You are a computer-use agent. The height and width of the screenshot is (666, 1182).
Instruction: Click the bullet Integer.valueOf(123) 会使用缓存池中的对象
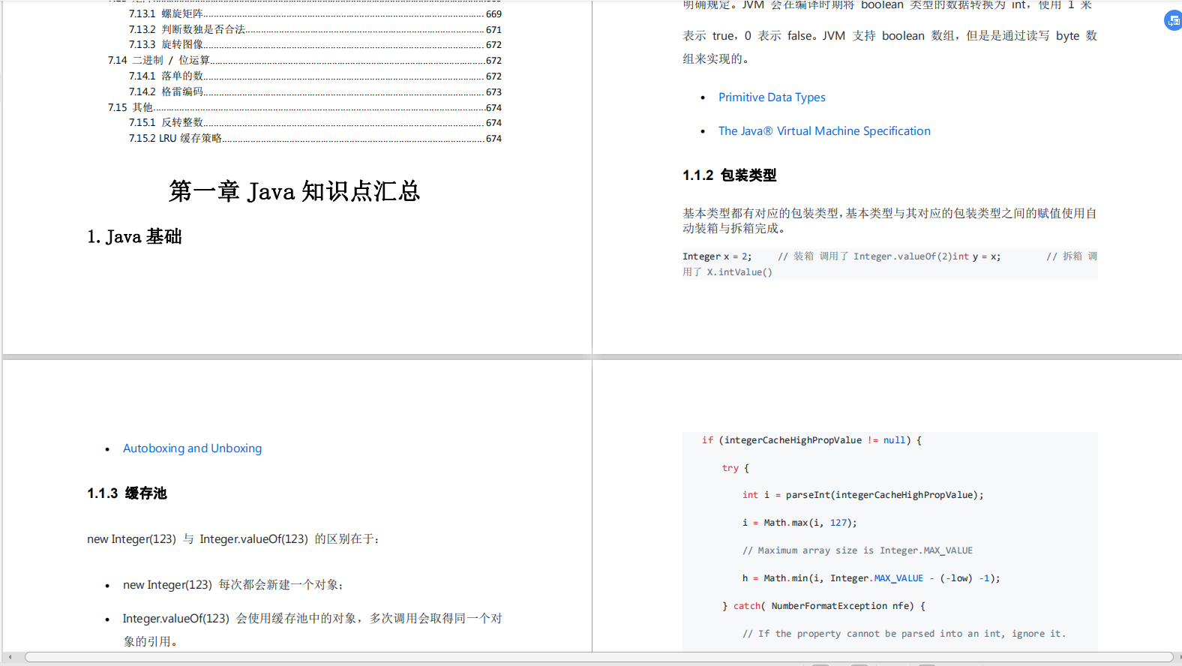point(313,630)
